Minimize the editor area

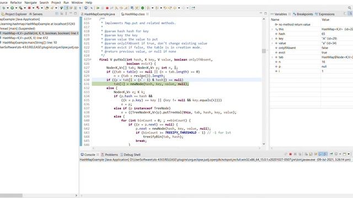pyautogui.click(x=261, y=13)
